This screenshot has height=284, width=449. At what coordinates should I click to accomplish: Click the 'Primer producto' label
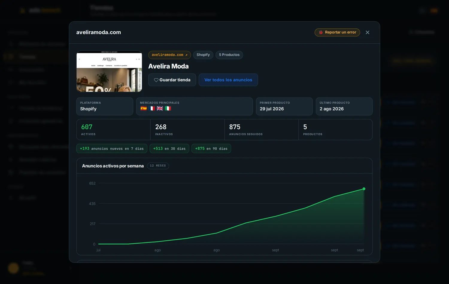click(275, 103)
